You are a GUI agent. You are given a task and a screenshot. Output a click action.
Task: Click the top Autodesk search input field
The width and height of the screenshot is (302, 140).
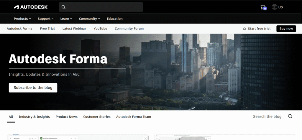pyautogui.click(x=101, y=7)
